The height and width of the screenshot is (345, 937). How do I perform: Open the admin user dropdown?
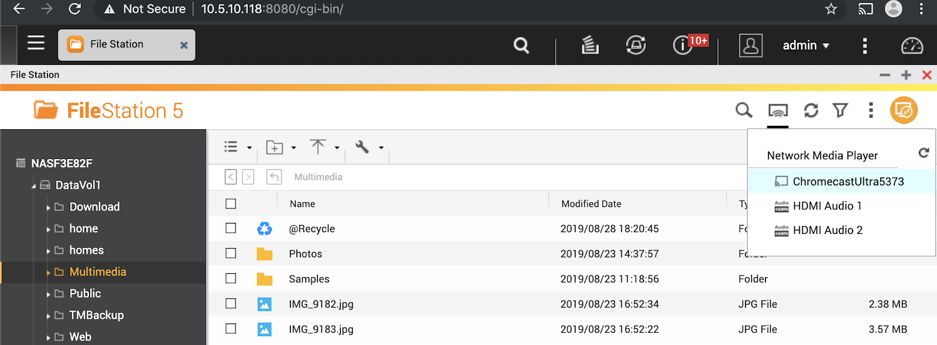[806, 46]
